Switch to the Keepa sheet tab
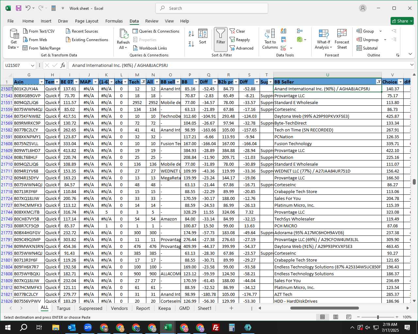Image resolution: width=418 pixels, height=334 pixels. 164,308
